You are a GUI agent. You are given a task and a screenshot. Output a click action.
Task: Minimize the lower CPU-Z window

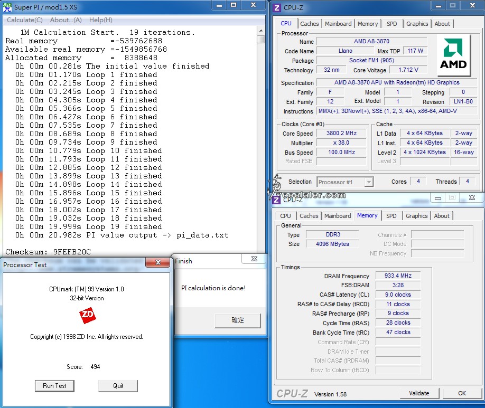[438, 198]
